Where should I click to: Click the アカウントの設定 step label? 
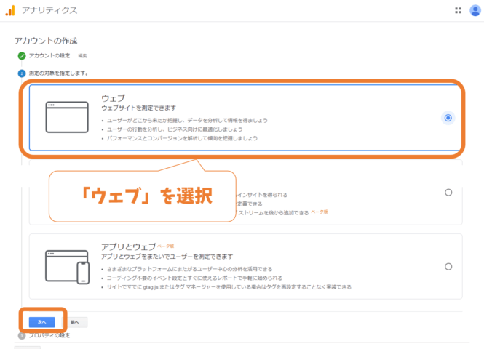pos(49,55)
